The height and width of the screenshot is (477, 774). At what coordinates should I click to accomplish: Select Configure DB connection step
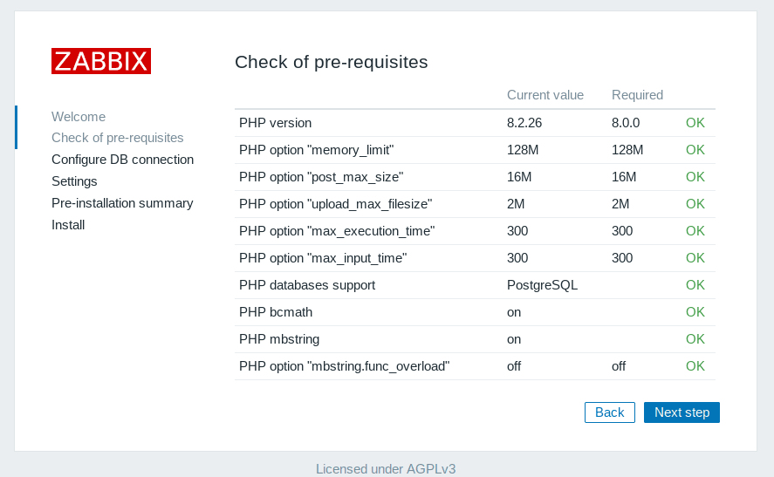(x=122, y=160)
